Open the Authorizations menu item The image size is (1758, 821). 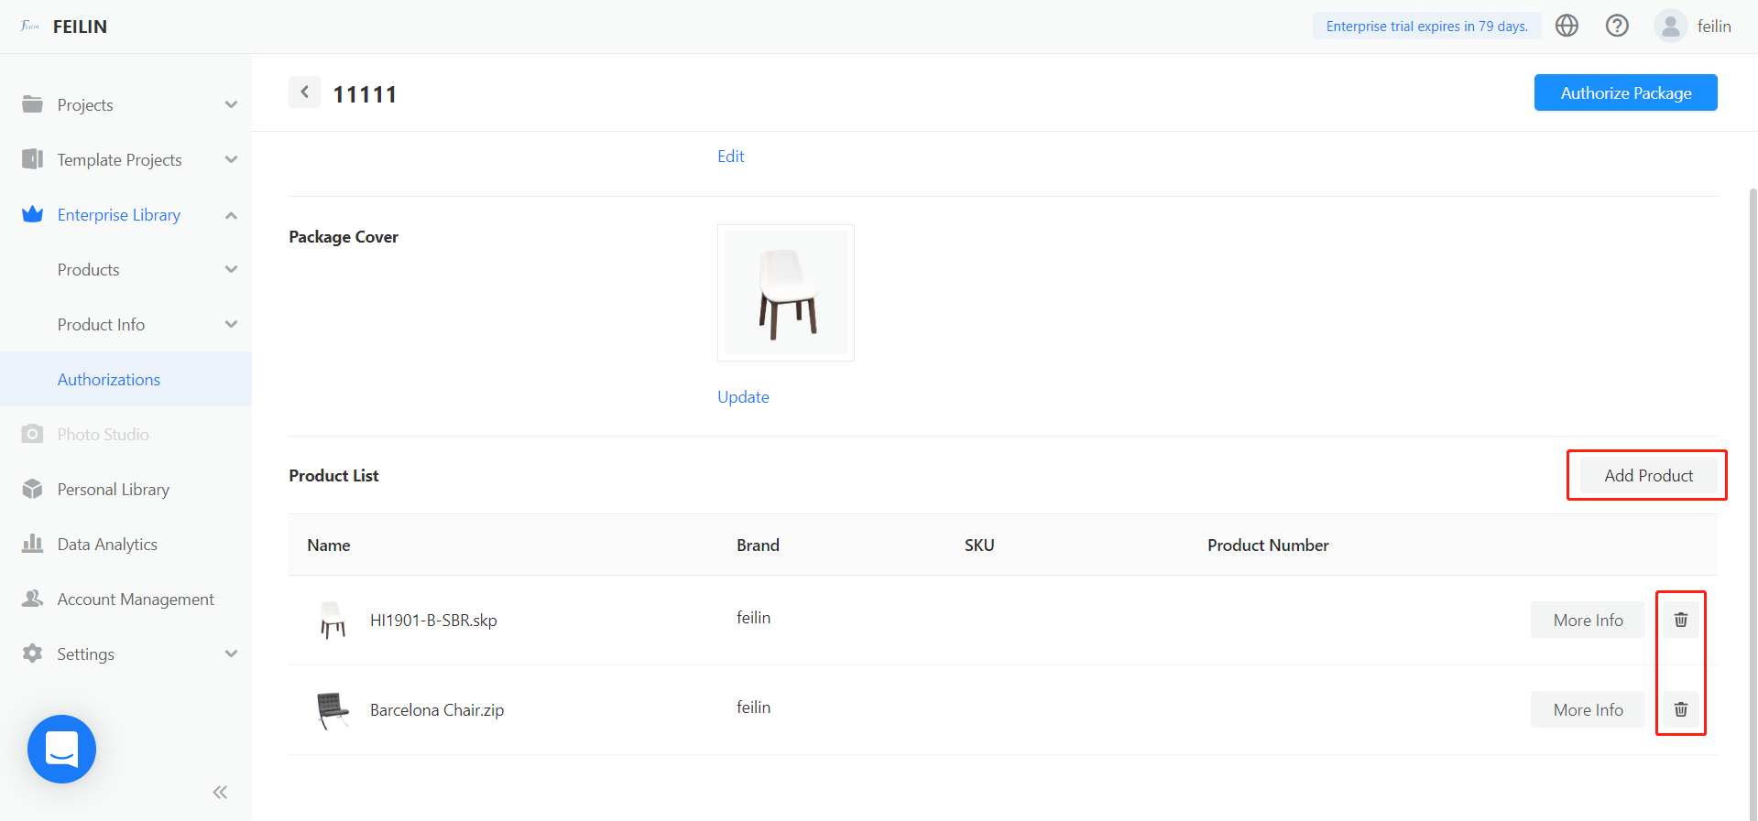click(x=109, y=380)
